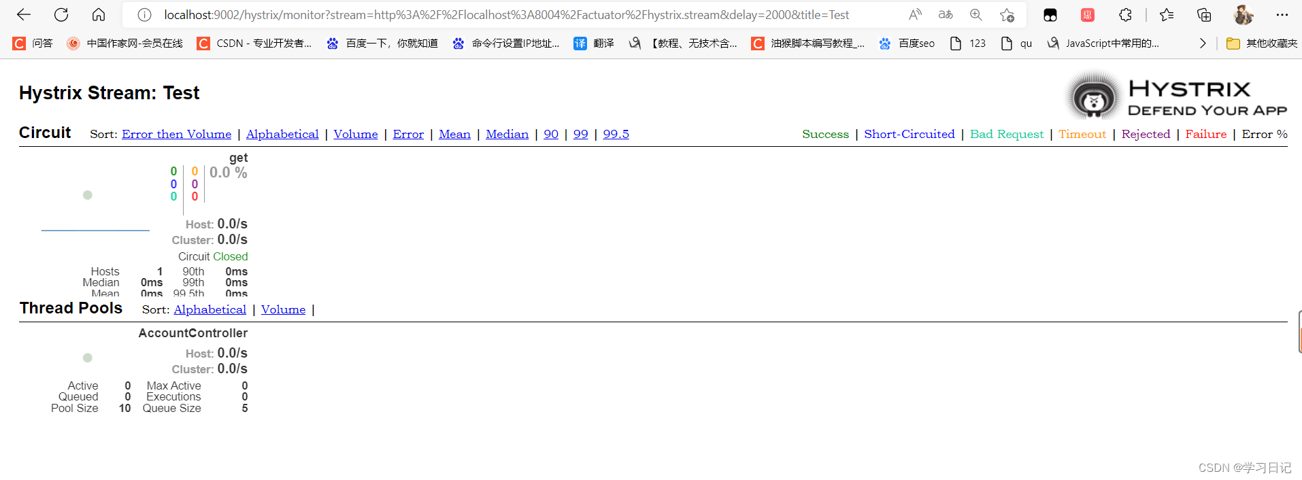Click the address bar URL field
Viewport: 1302px width, 480px height.
tap(507, 14)
